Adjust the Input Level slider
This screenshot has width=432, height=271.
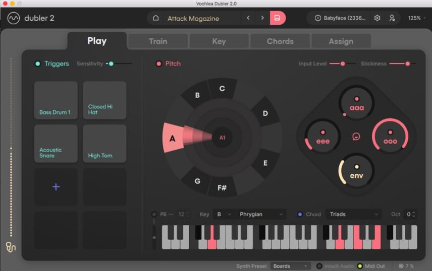[x=343, y=64]
